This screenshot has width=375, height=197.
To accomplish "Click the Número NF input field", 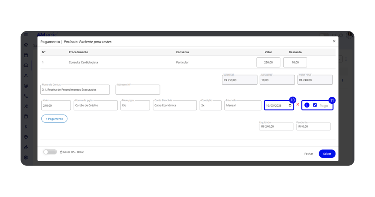I will pyautogui.click(x=138, y=90).
